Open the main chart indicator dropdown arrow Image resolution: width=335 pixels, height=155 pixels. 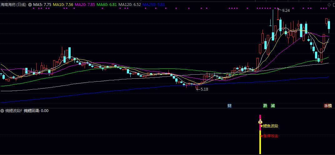point(30,5)
